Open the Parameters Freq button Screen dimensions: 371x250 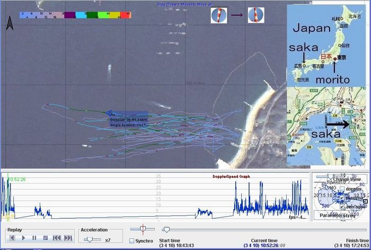click(338, 216)
